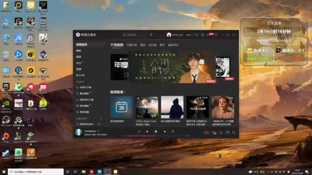Toggle the lyrics display button
Screen dimensions: 312x175
172,131
